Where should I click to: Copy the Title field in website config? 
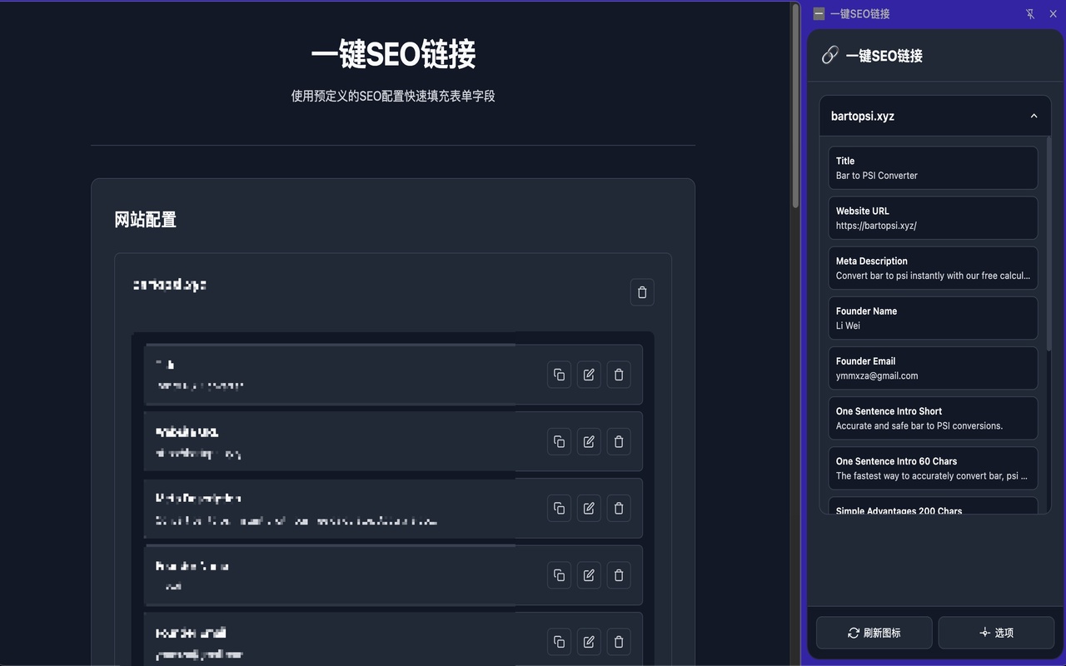coord(559,375)
